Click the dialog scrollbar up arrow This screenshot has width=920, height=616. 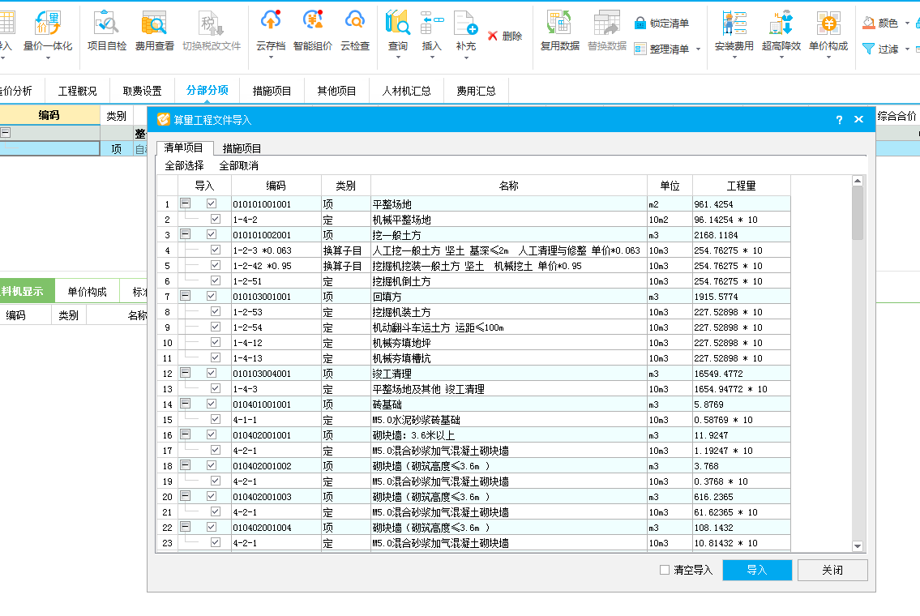pos(858,181)
